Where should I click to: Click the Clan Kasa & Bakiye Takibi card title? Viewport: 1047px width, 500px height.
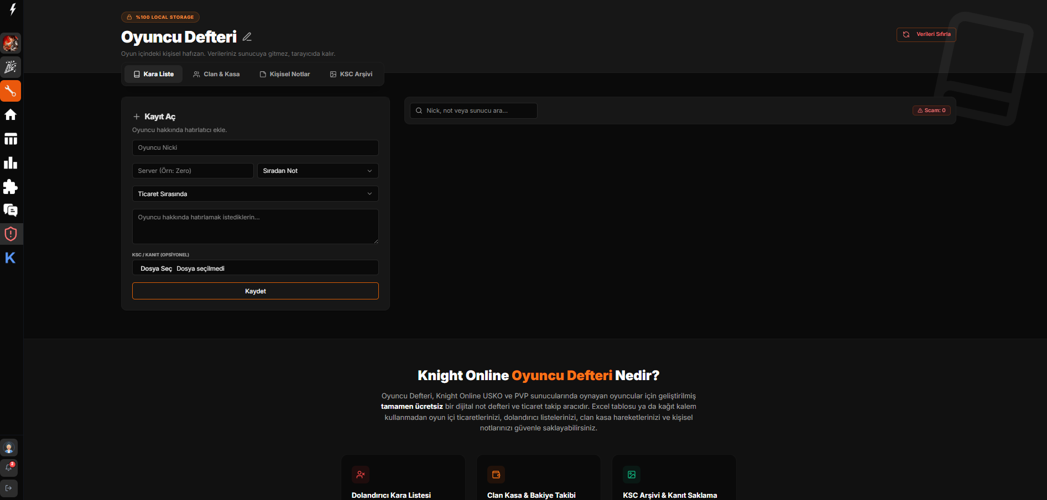click(532, 495)
